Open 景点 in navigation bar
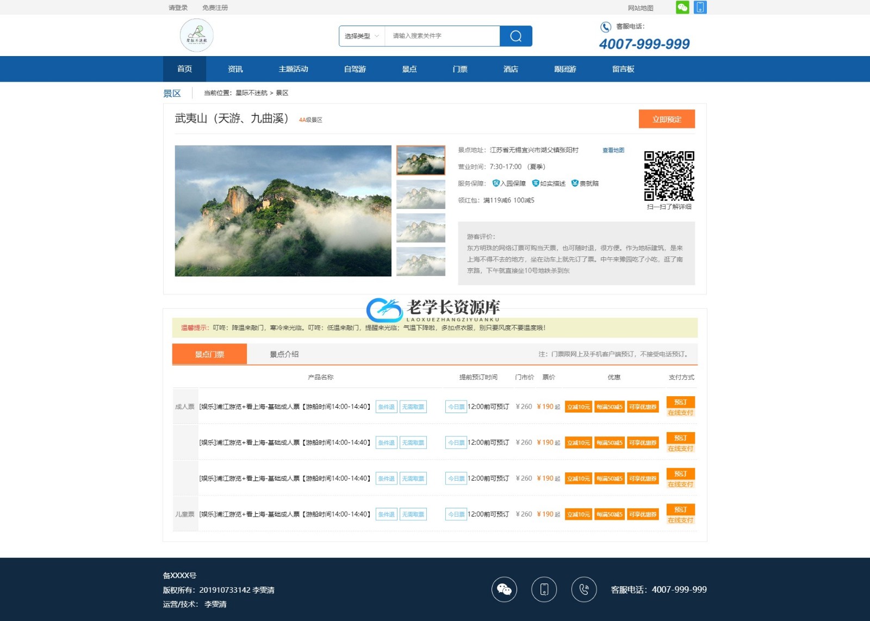This screenshot has width=870, height=621. (409, 69)
